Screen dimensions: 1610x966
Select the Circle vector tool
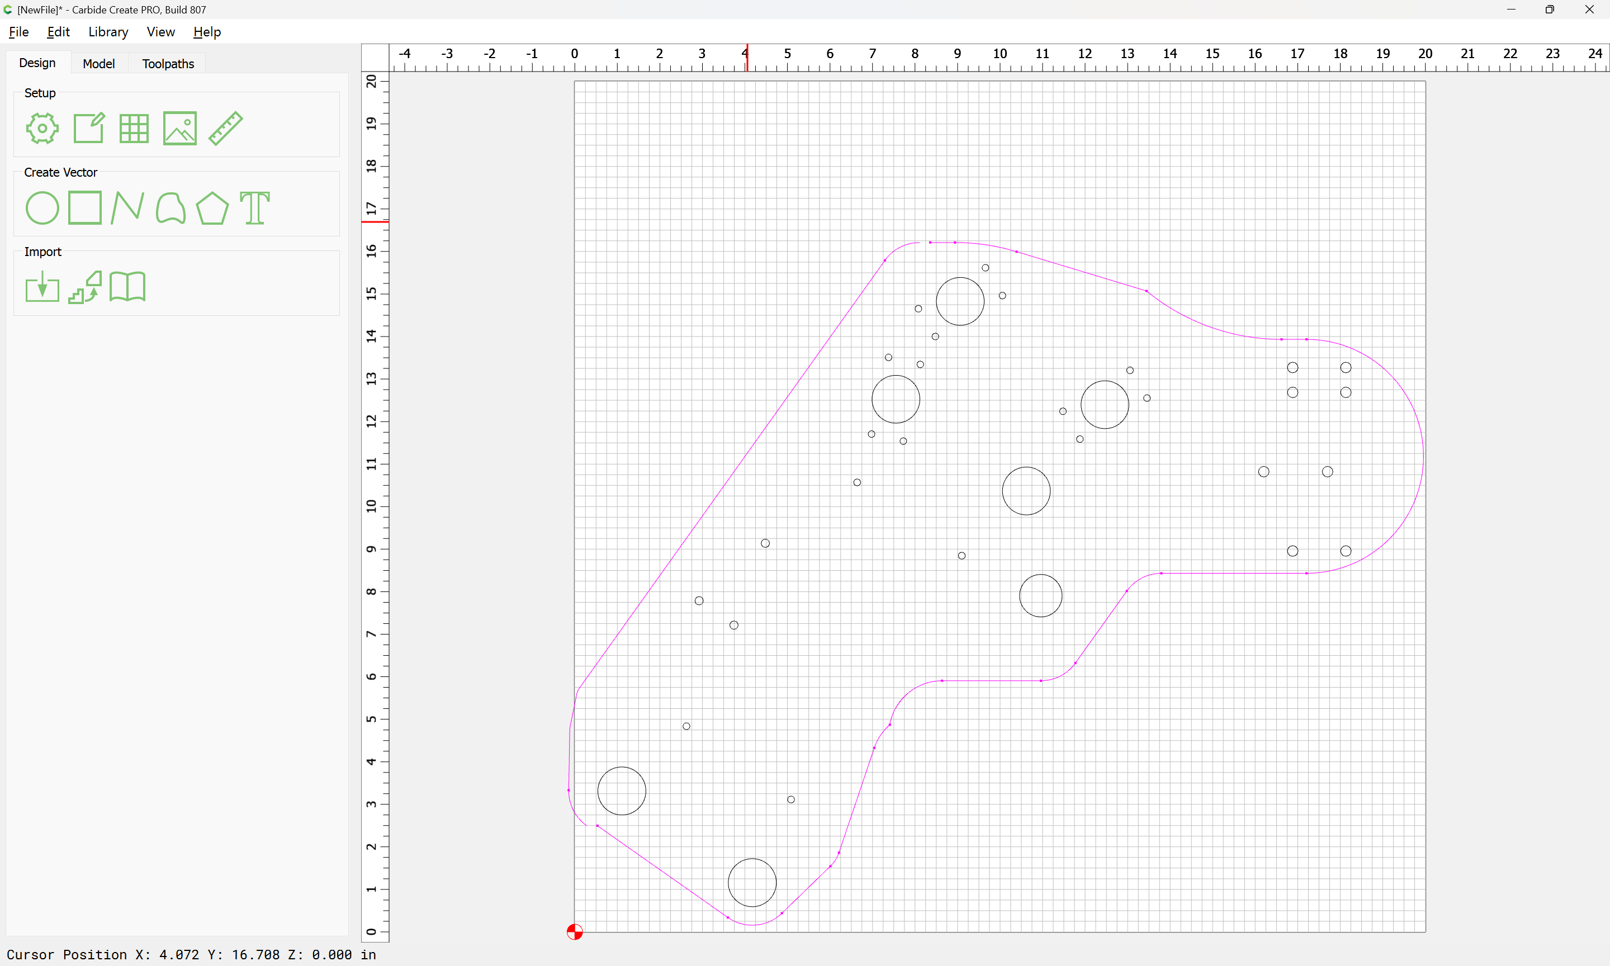(42, 207)
